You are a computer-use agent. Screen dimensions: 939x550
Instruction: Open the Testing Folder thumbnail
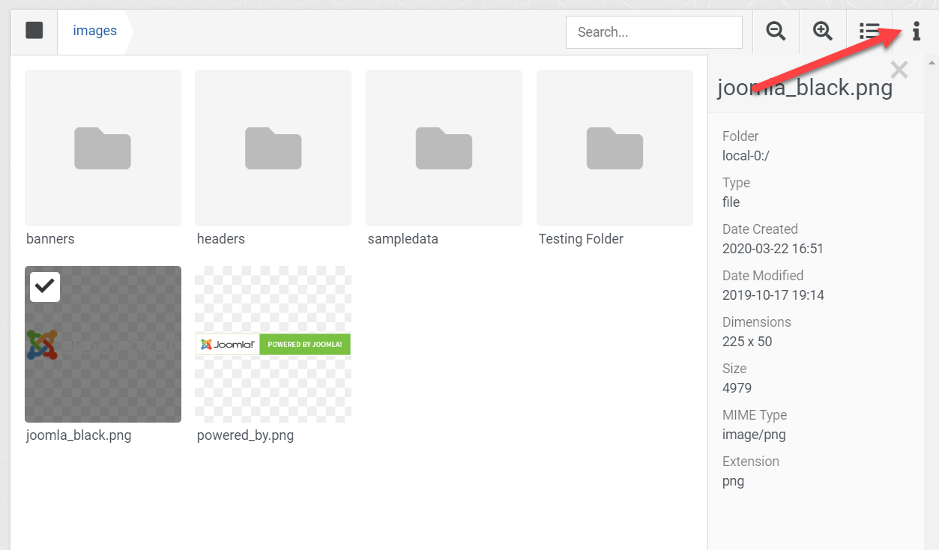pos(615,148)
